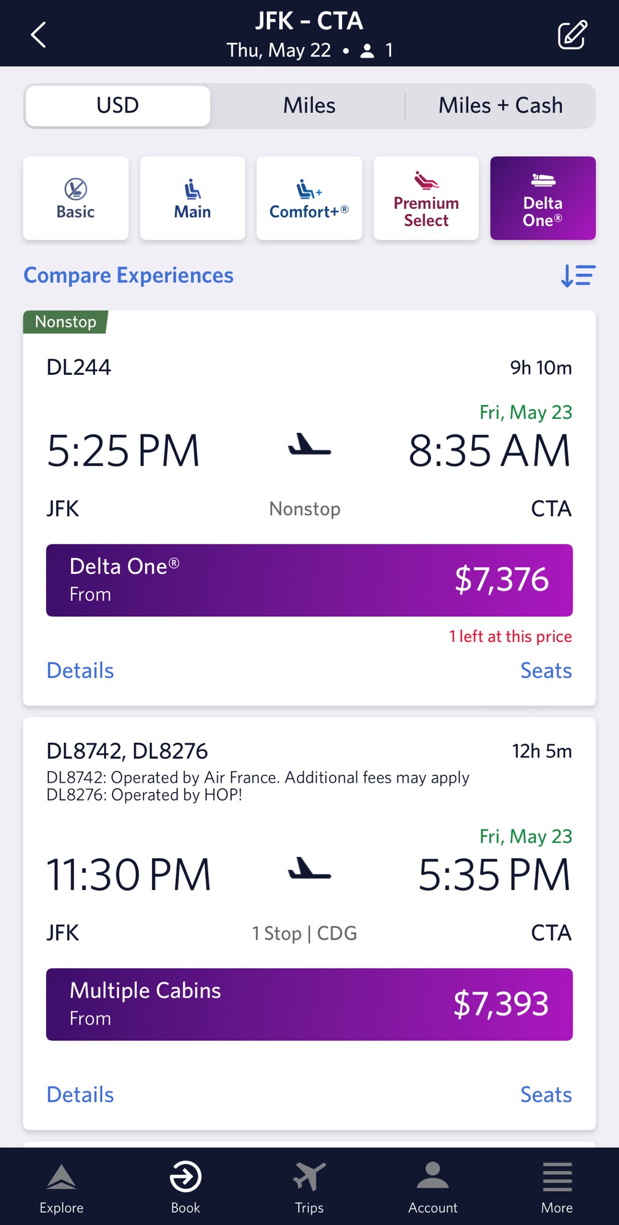This screenshot has height=1225, width=619.
Task: Choose the Comfort+ cabin tab
Action: 309,198
